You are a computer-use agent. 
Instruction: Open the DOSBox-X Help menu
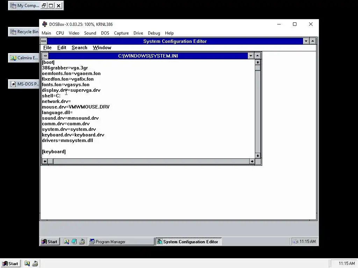tap(169, 33)
